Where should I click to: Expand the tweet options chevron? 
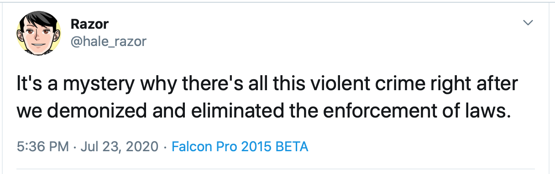coord(529,23)
